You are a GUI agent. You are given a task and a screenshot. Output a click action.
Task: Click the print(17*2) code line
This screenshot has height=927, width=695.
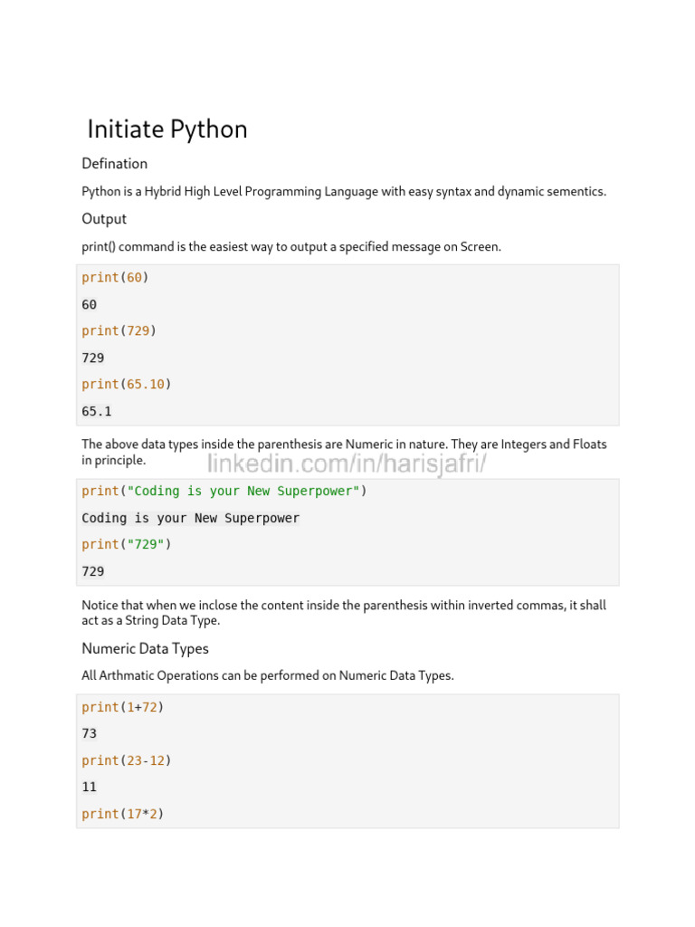click(122, 815)
